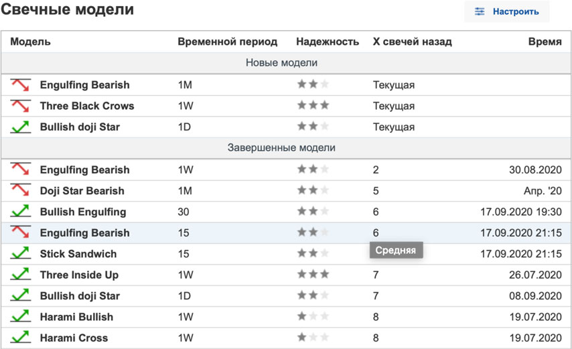Click the Временной период column header
Screen dimensions: 572x349
point(227,42)
